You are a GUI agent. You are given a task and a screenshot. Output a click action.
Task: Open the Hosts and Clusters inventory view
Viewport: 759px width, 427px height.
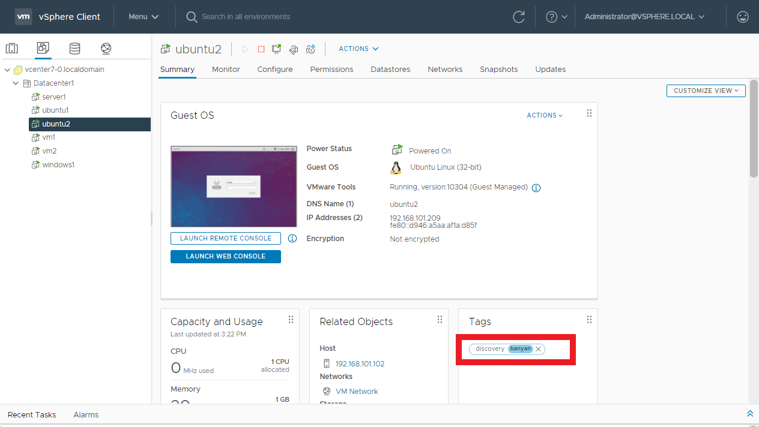11,49
